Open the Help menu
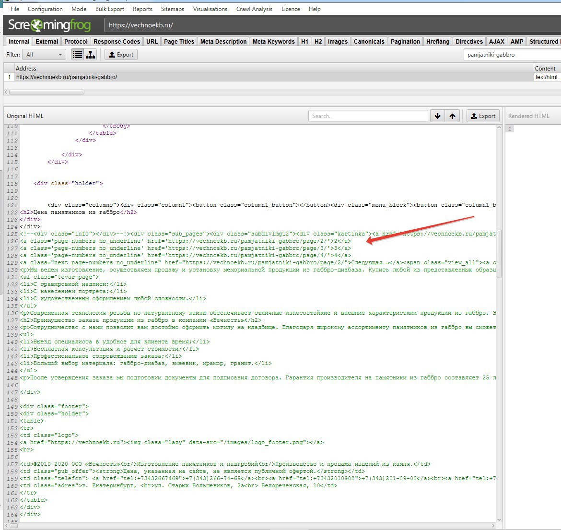 pos(315,9)
